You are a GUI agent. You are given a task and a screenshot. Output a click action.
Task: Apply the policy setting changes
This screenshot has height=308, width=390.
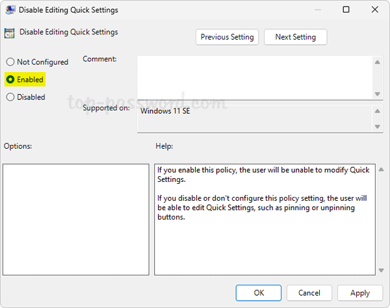point(359,293)
